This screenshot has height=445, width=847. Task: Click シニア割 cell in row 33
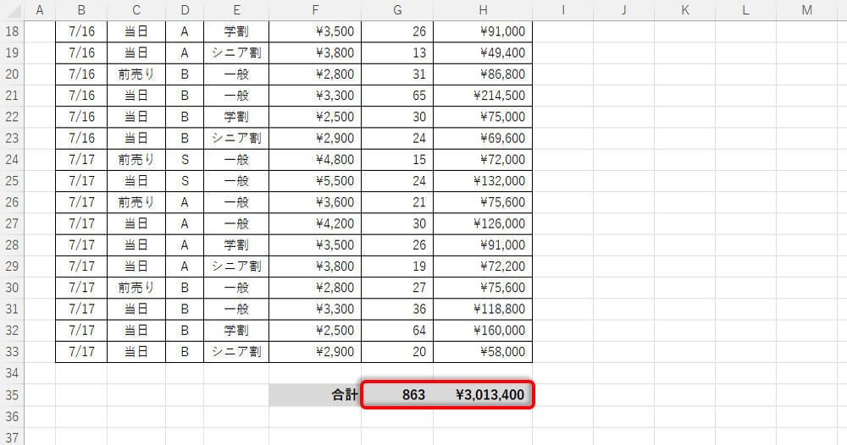[236, 352]
